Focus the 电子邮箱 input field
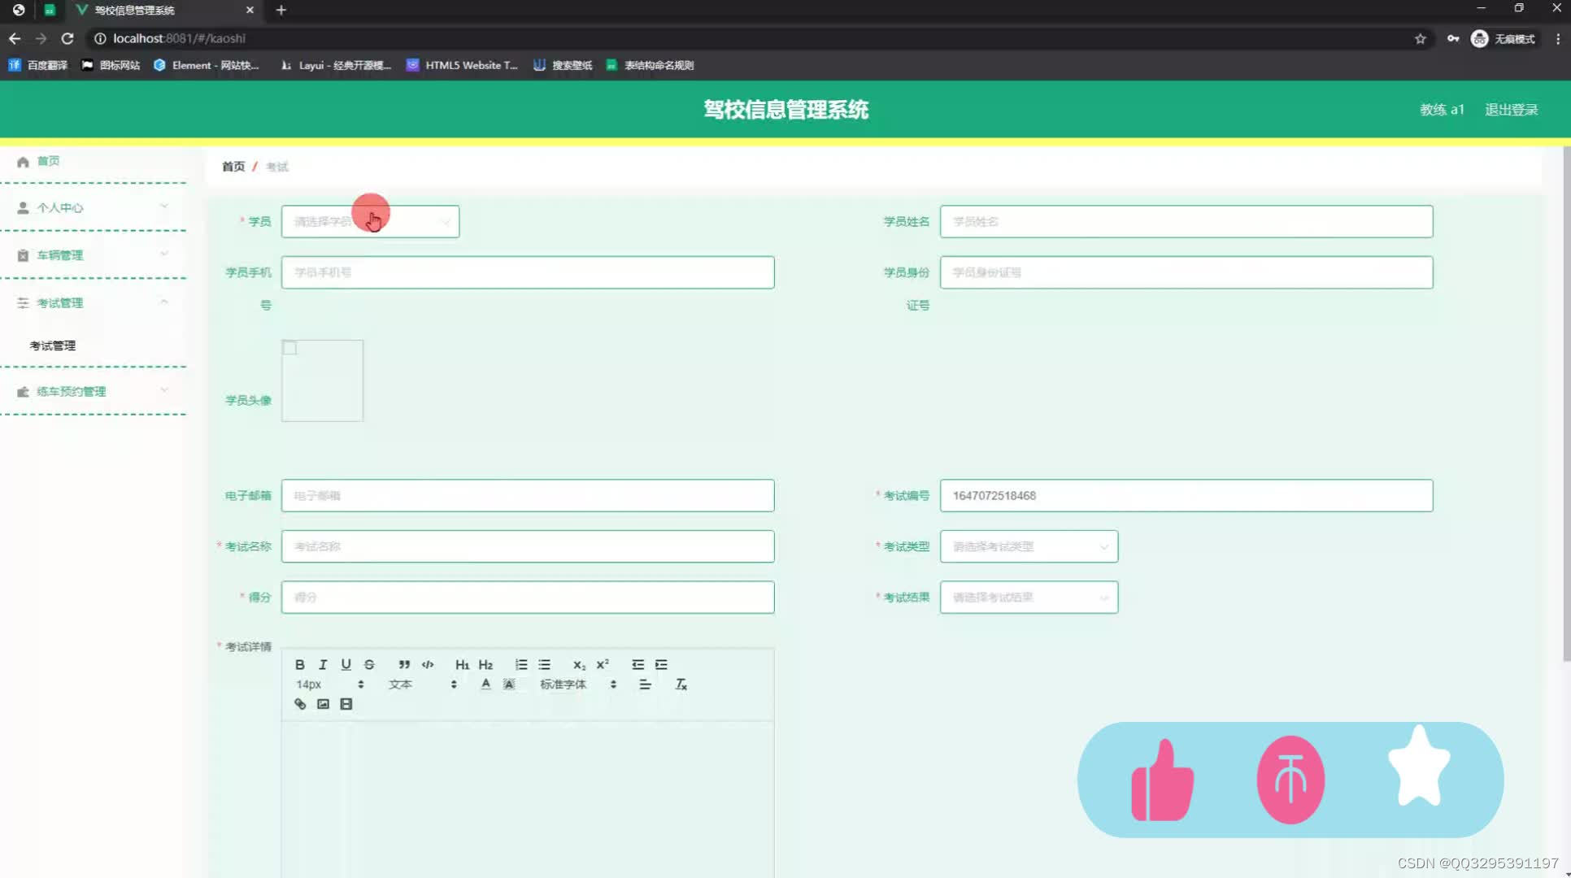Image resolution: width=1571 pixels, height=878 pixels. pos(528,495)
